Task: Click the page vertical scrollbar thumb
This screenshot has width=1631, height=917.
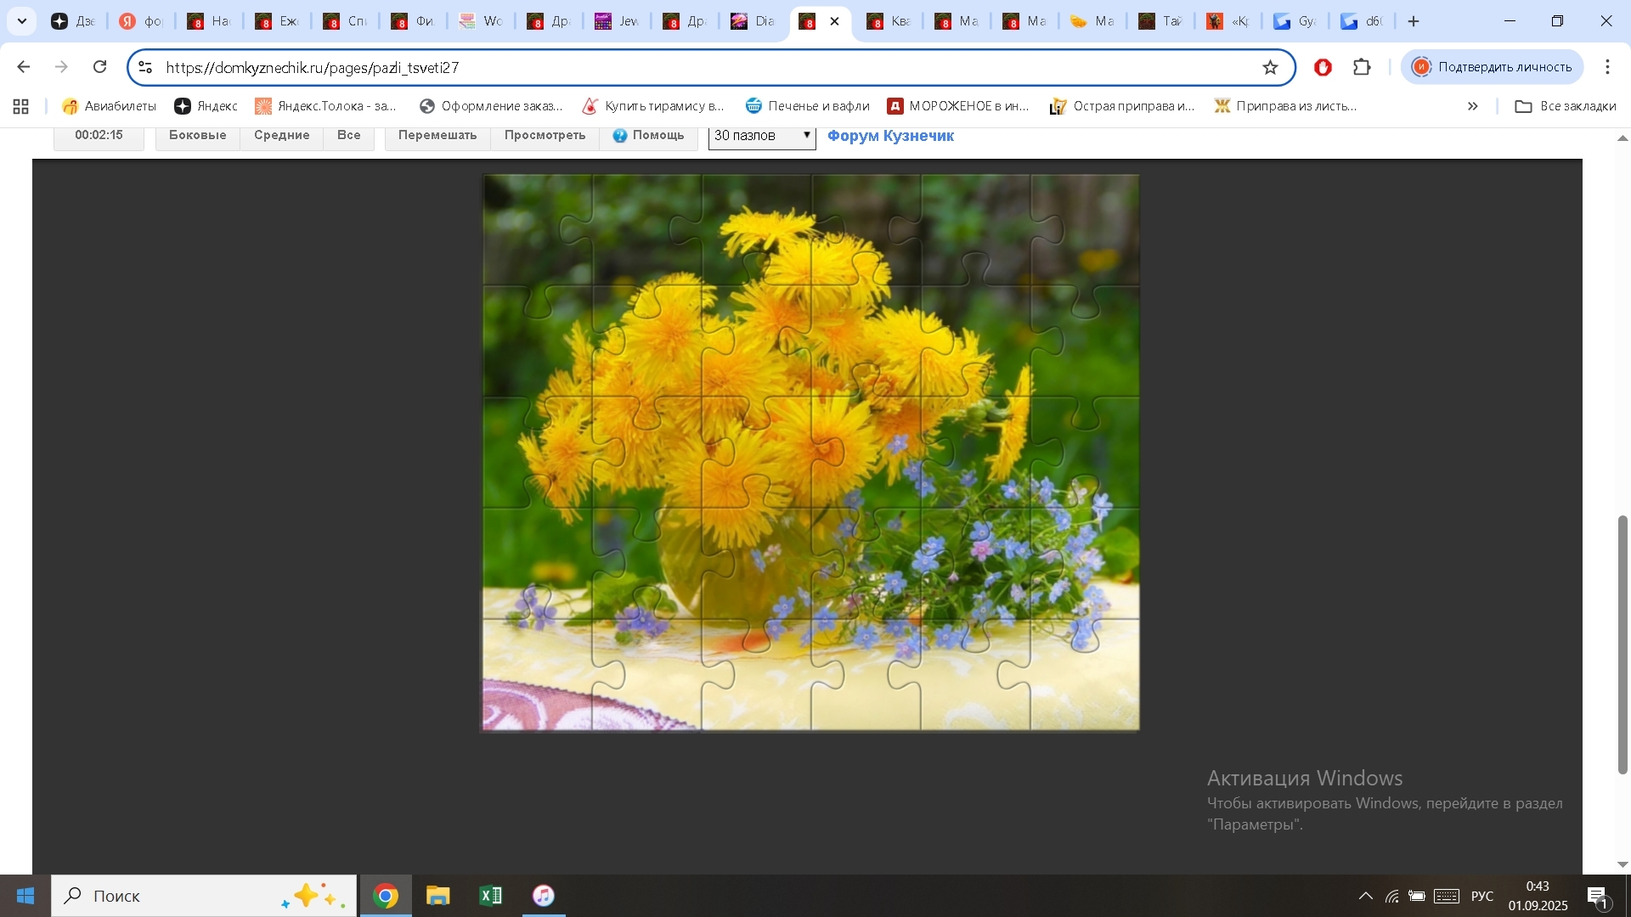Action: [x=1623, y=644]
